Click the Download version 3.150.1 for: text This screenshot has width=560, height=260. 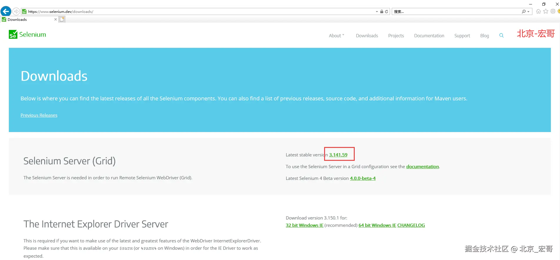tap(316, 218)
